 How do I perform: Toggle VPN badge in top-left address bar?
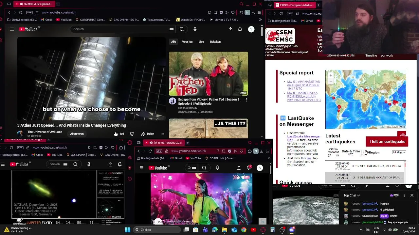(x=29, y=12)
